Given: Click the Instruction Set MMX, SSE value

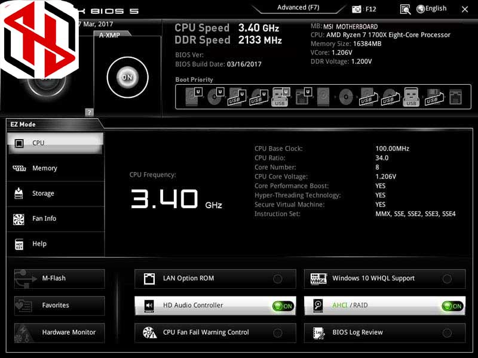Looking at the screenshot, I should tap(415, 214).
